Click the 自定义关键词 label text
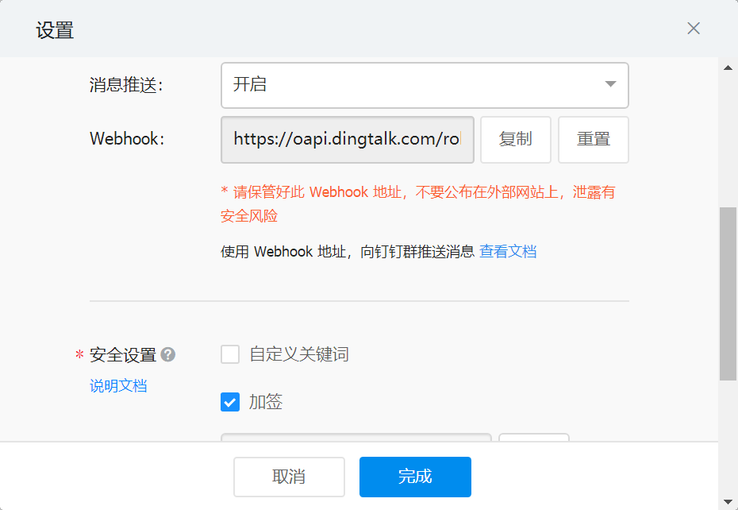 299,354
